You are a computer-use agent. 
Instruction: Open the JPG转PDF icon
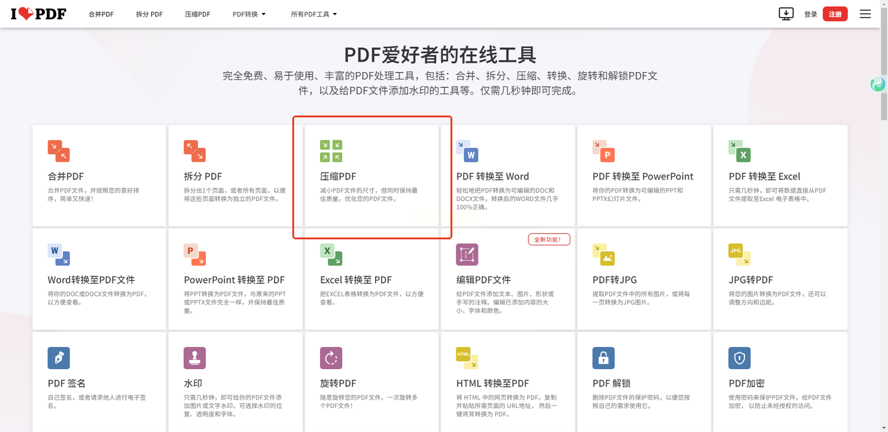pyautogui.click(x=740, y=255)
